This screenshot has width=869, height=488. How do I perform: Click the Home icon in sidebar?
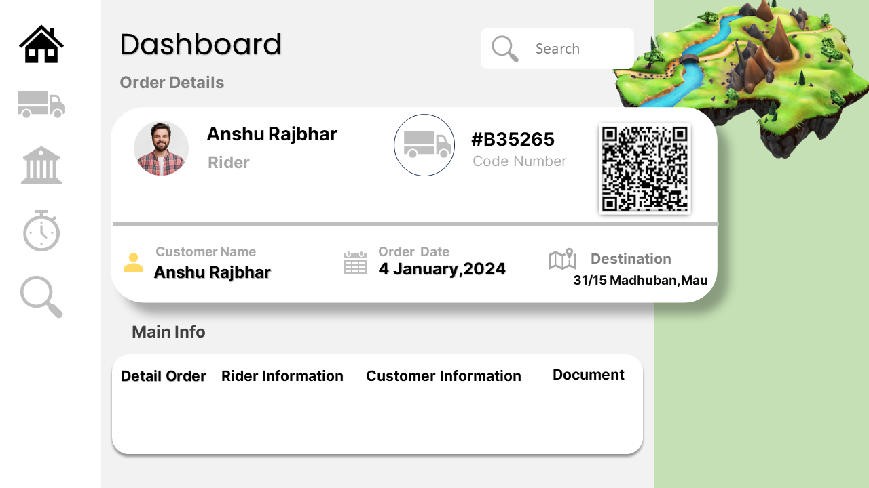[41, 45]
